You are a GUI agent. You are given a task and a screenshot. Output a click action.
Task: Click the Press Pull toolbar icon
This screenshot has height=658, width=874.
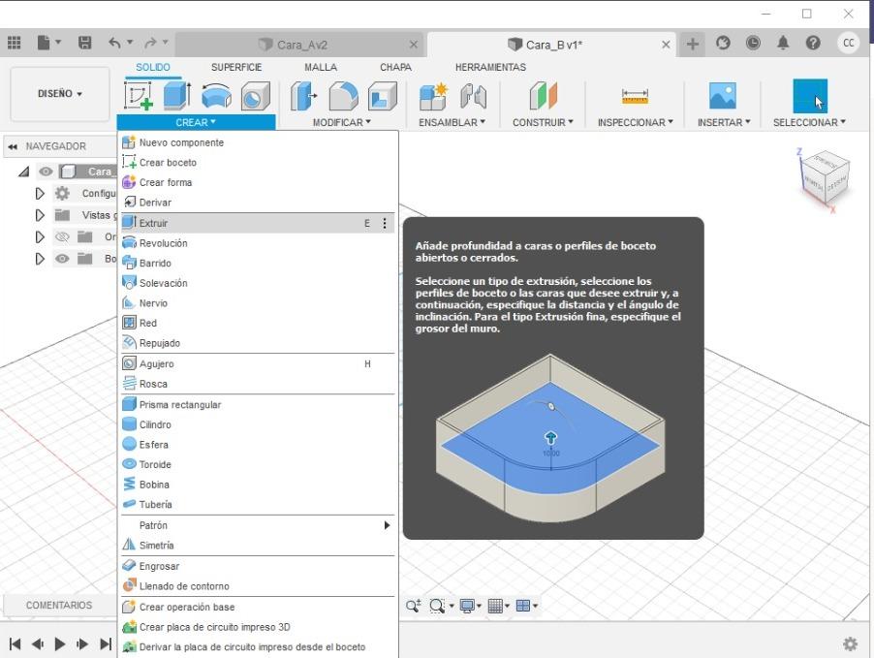click(x=304, y=95)
